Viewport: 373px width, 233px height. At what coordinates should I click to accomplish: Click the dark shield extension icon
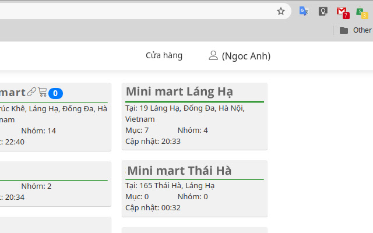(323, 11)
